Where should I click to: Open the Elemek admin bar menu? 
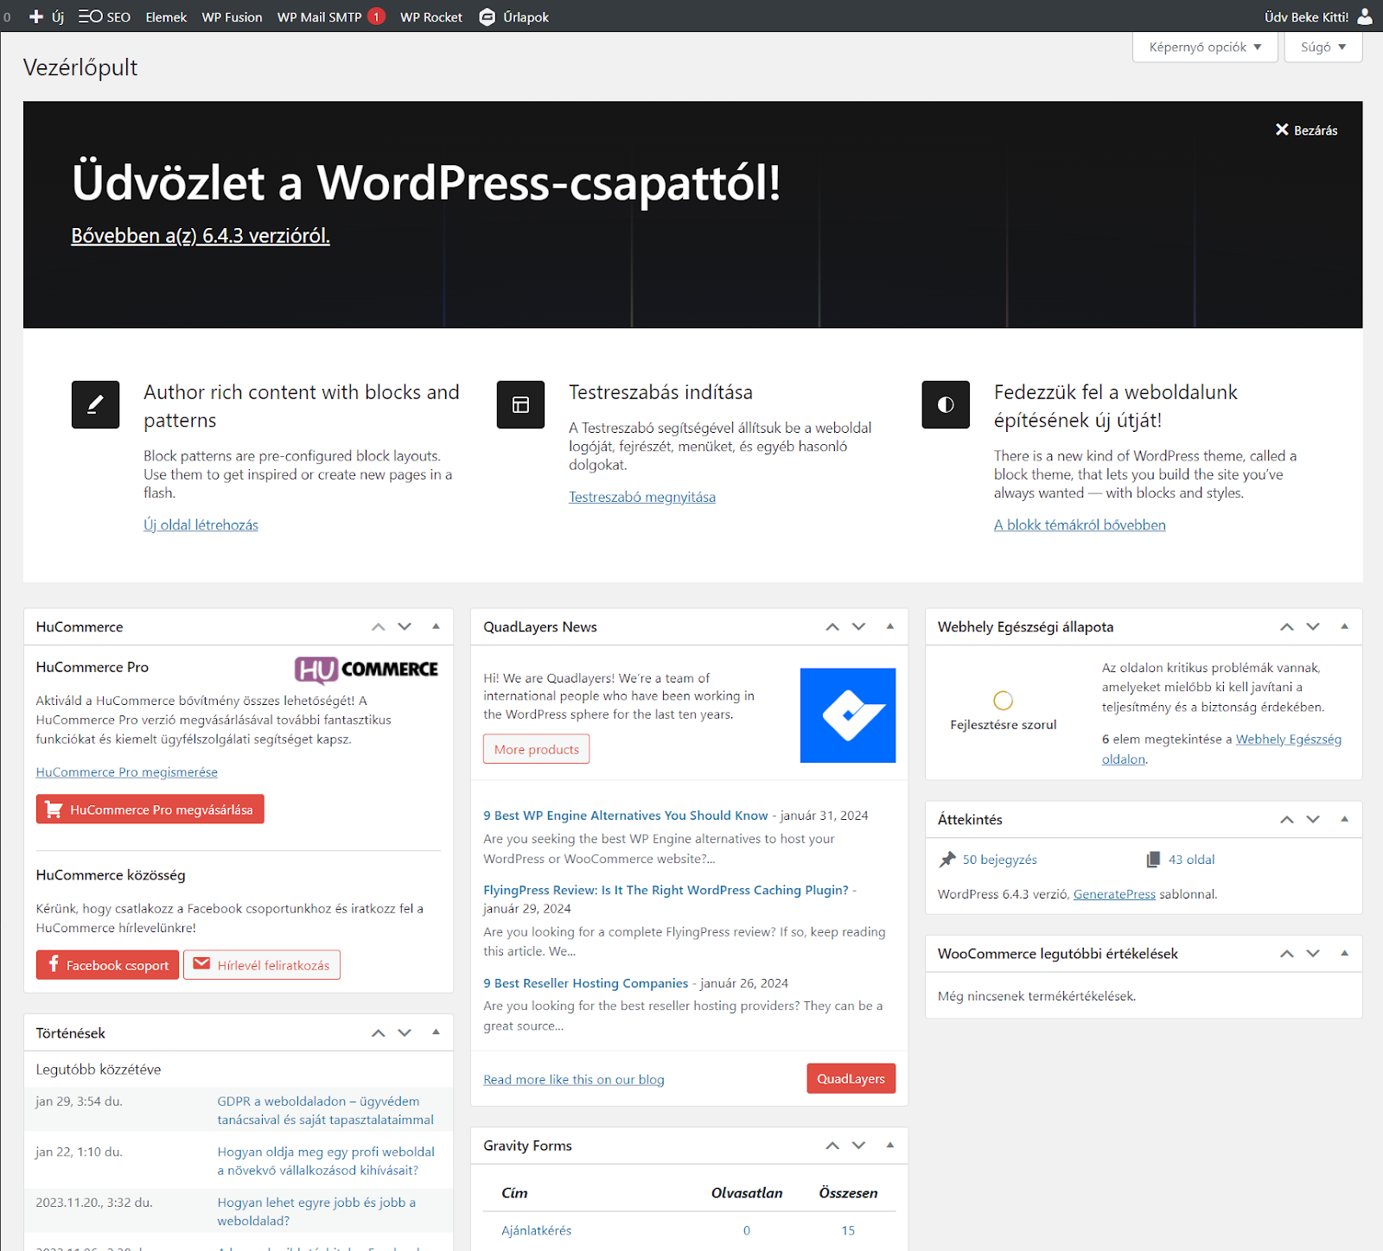click(x=166, y=16)
